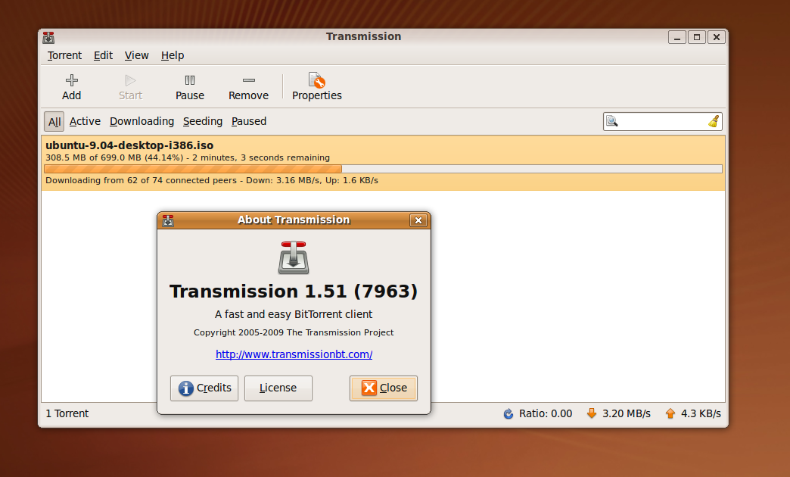Open Credits in the About dialog
Screen dimensions: 790x477
(x=204, y=388)
